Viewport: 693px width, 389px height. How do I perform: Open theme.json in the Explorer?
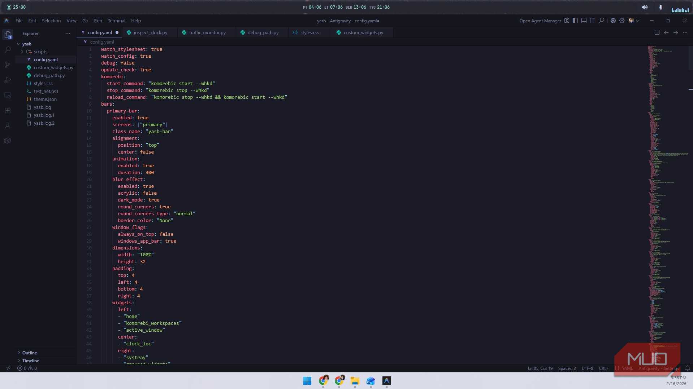point(45,99)
